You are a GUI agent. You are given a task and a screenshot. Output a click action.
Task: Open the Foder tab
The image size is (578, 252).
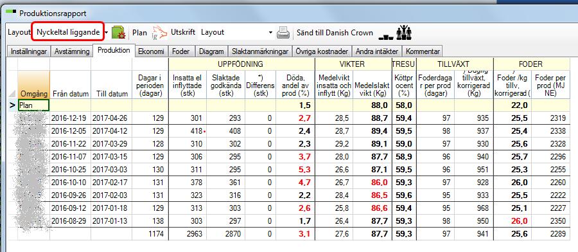click(180, 51)
